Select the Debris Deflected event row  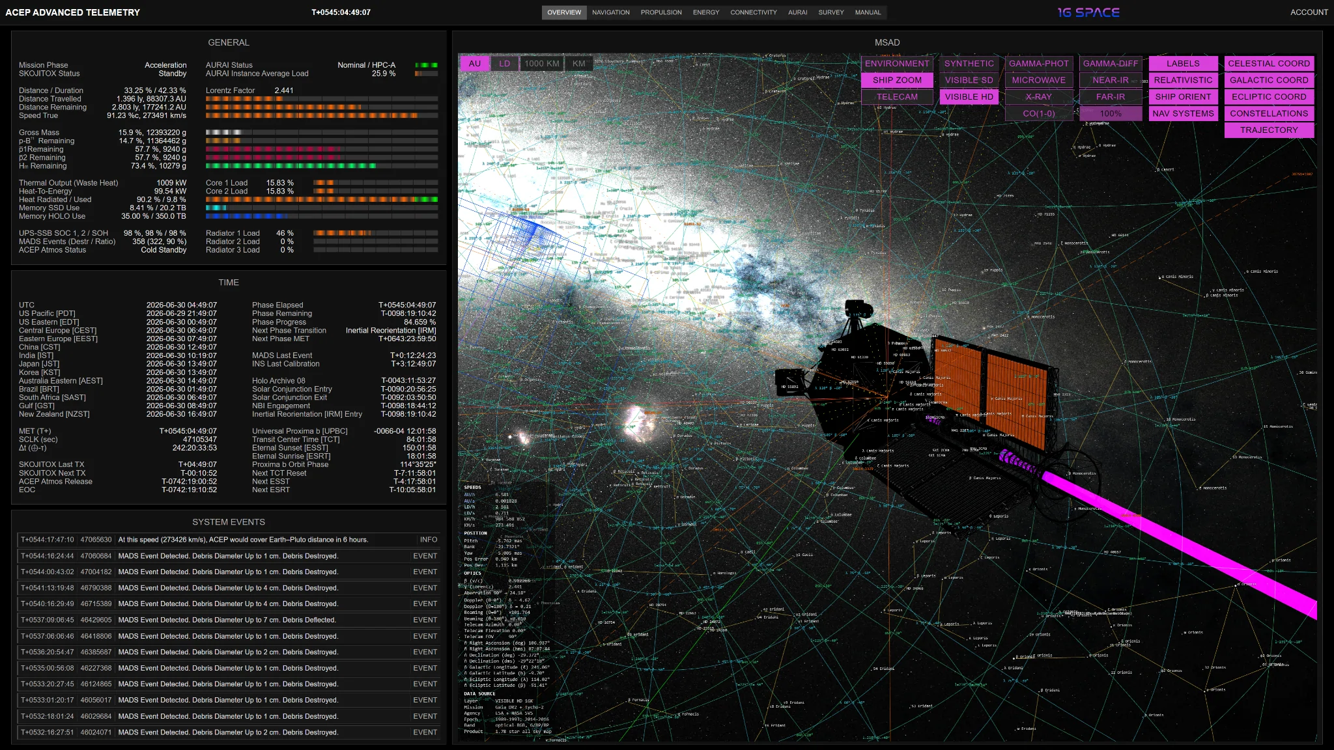pyautogui.click(x=229, y=620)
